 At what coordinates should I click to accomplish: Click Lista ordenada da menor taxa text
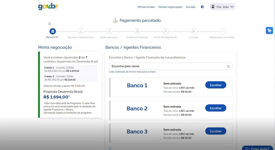[132, 72]
